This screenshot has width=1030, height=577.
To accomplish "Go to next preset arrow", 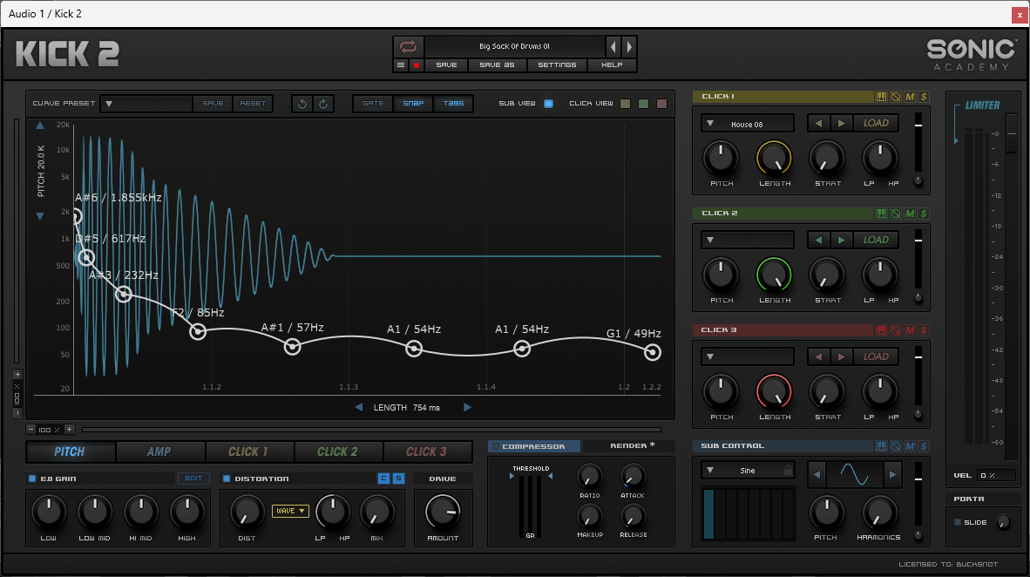I will click(x=629, y=47).
